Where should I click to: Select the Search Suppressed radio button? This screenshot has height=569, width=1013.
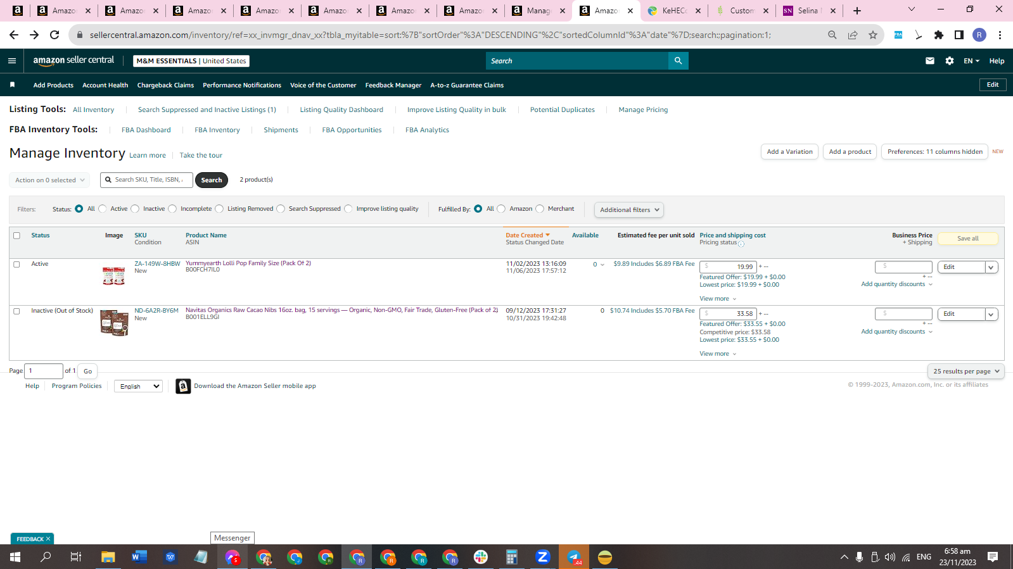tap(281, 209)
